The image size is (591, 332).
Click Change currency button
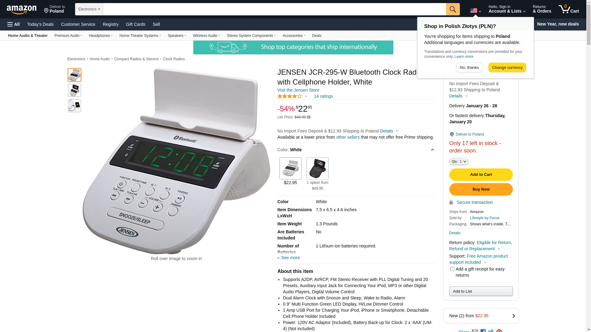pos(507,68)
